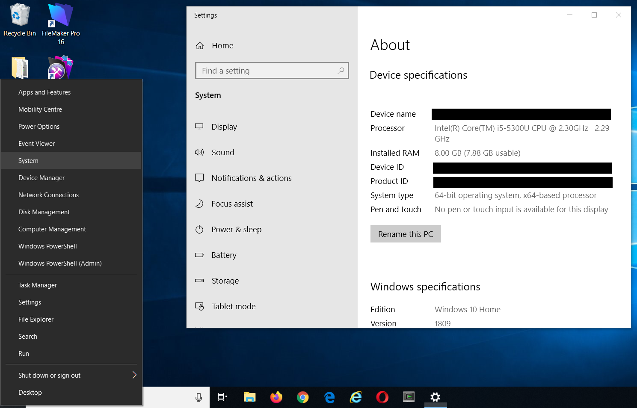Viewport: 637px width, 408px height.
Task: Click the microphone icon in taskbar search
Action: 199,397
